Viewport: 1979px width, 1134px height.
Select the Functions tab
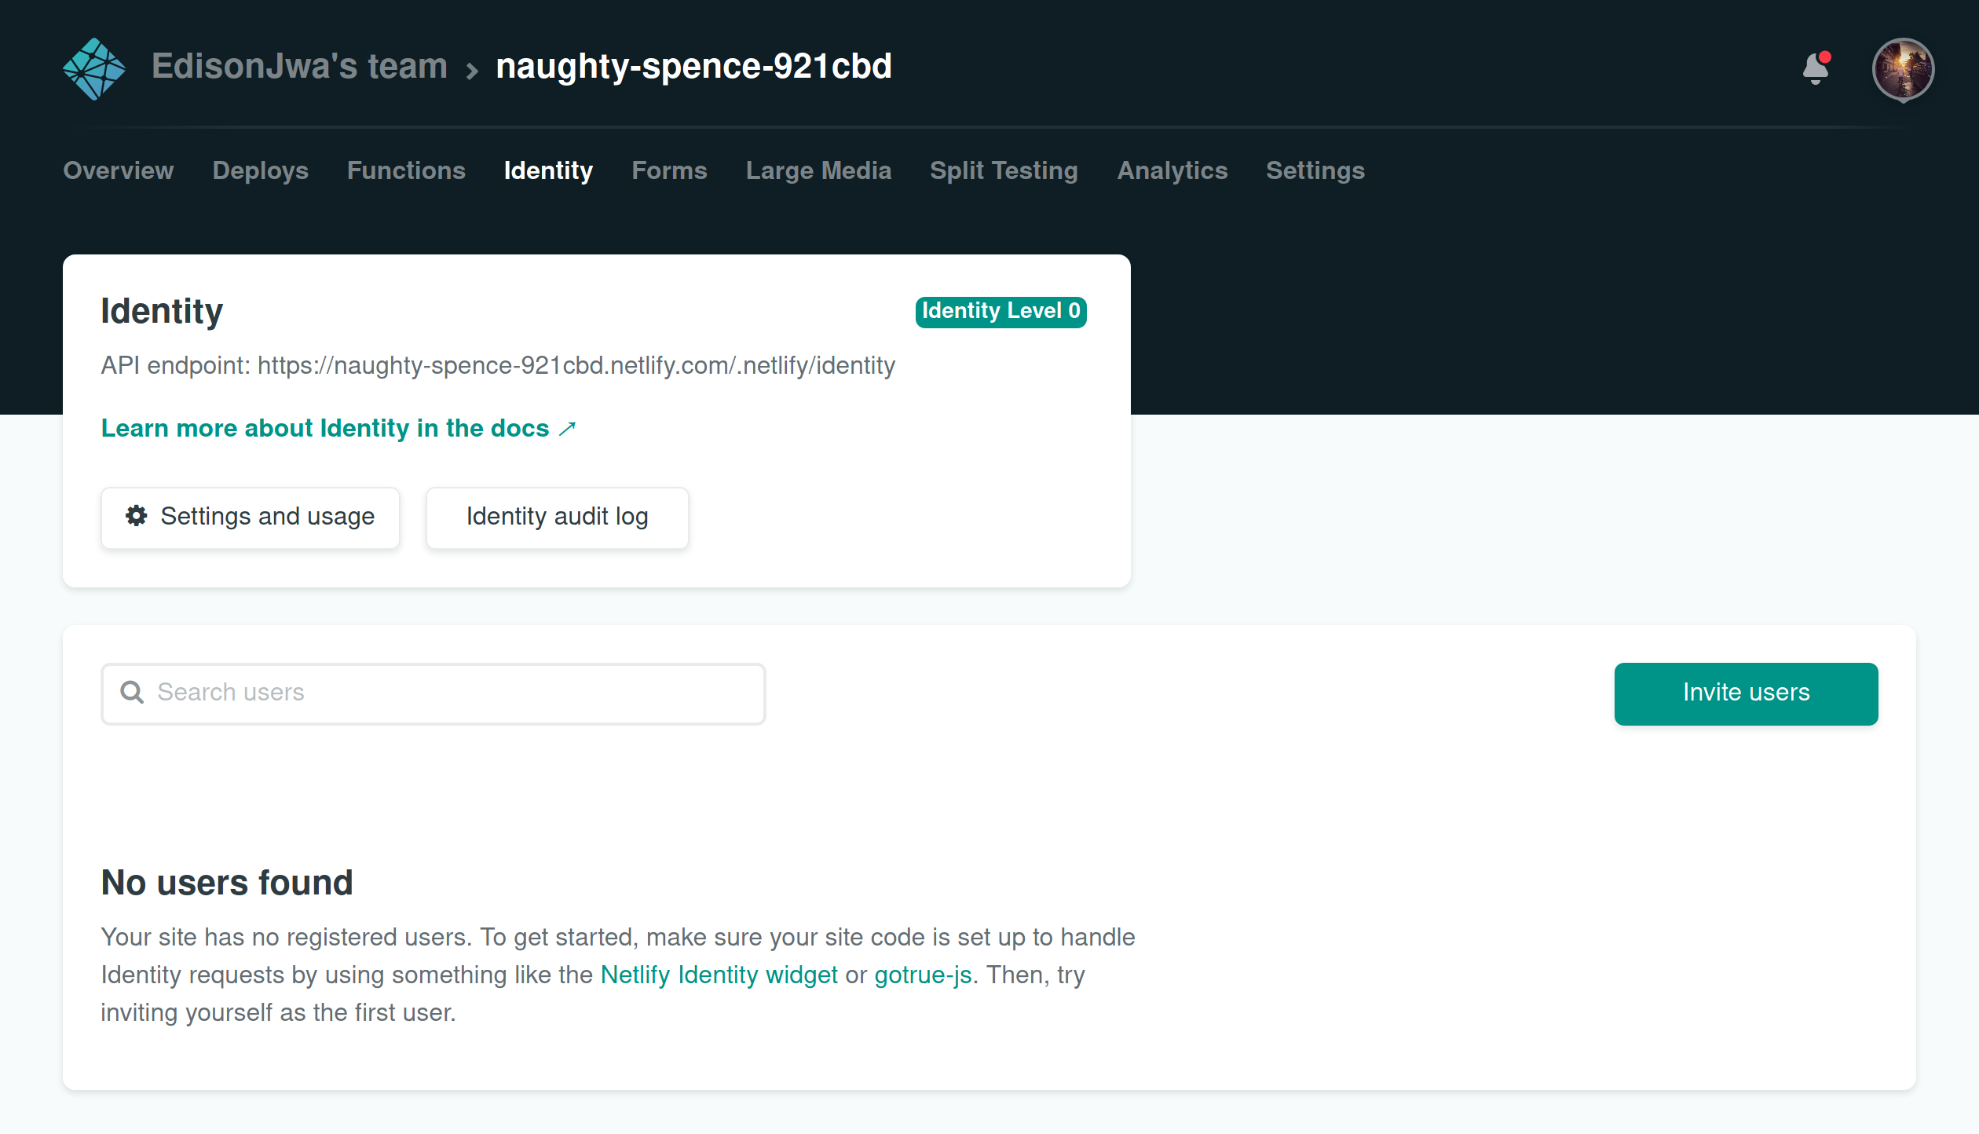[x=406, y=170]
